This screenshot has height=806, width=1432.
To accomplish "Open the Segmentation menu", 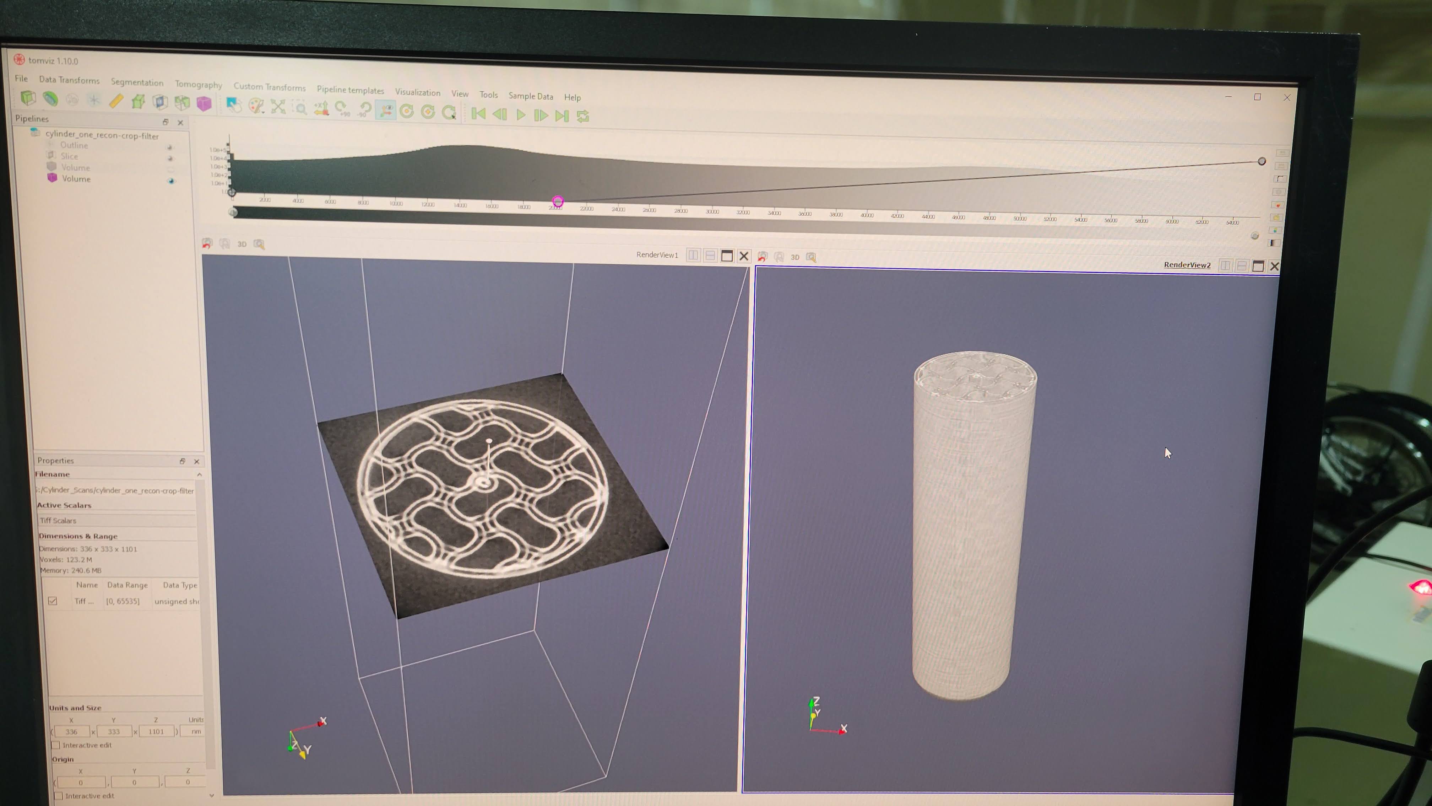I will click(x=137, y=82).
